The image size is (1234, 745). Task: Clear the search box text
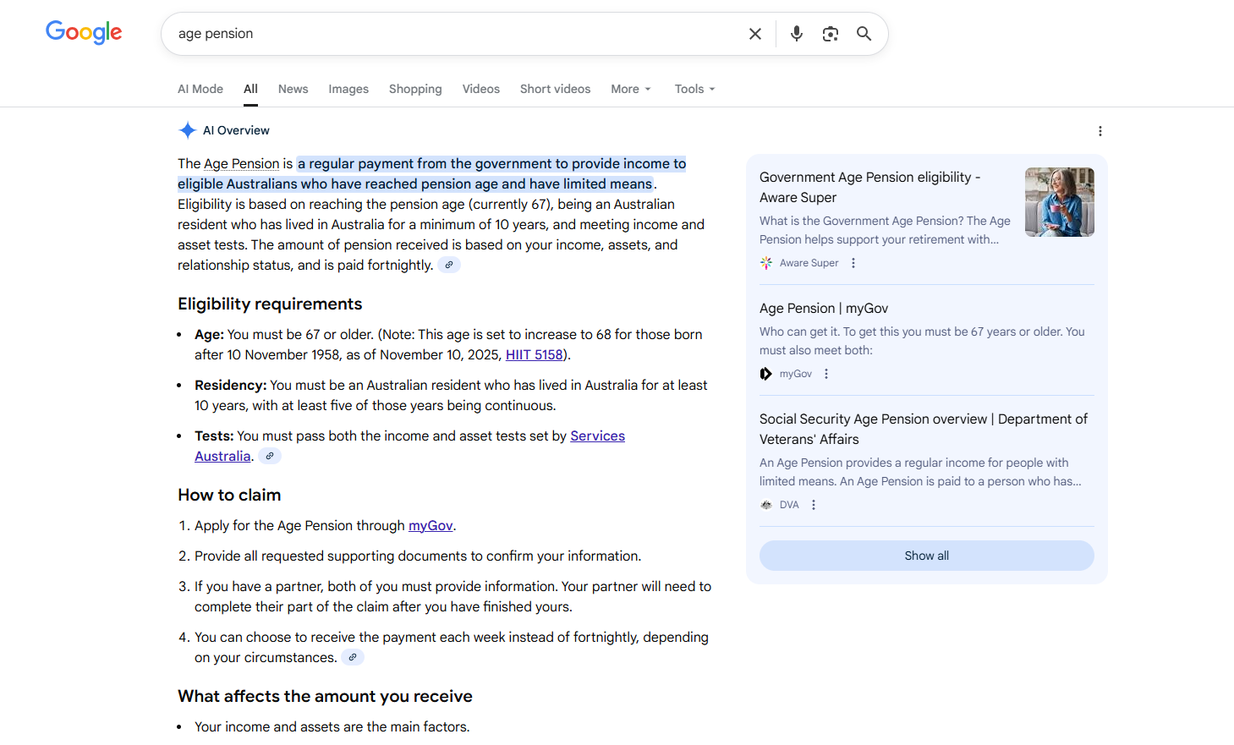pyautogui.click(x=755, y=34)
